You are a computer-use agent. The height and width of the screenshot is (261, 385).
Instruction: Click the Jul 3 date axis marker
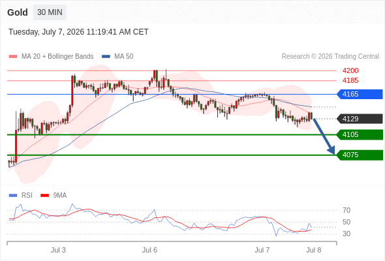pos(58,250)
